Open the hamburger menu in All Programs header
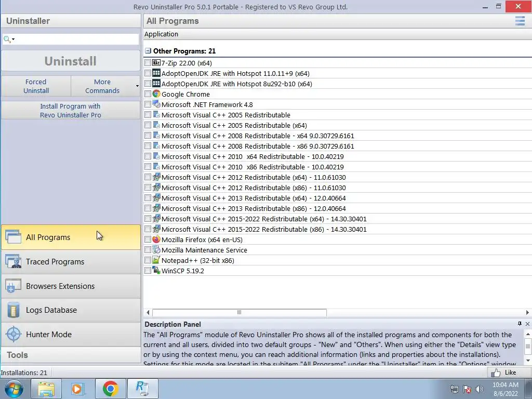This screenshot has height=399, width=532. coord(520,21)
